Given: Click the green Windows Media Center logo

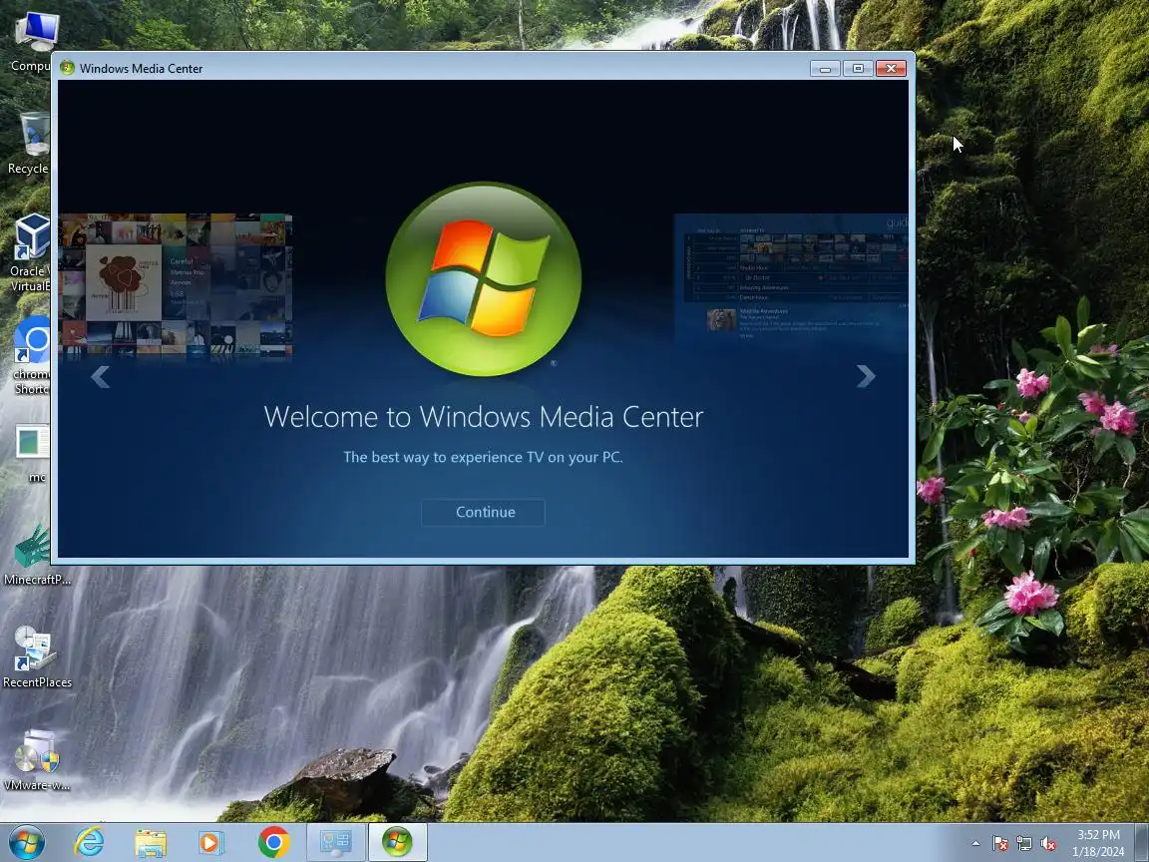Looking at the screenshot, I should [x=483, y=279].
